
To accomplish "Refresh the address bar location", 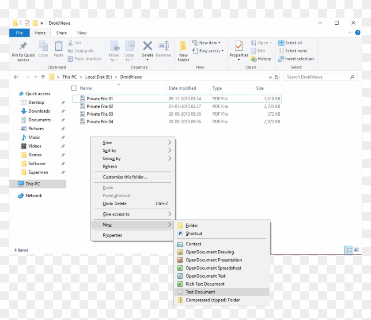I will (x=276, y=77).
